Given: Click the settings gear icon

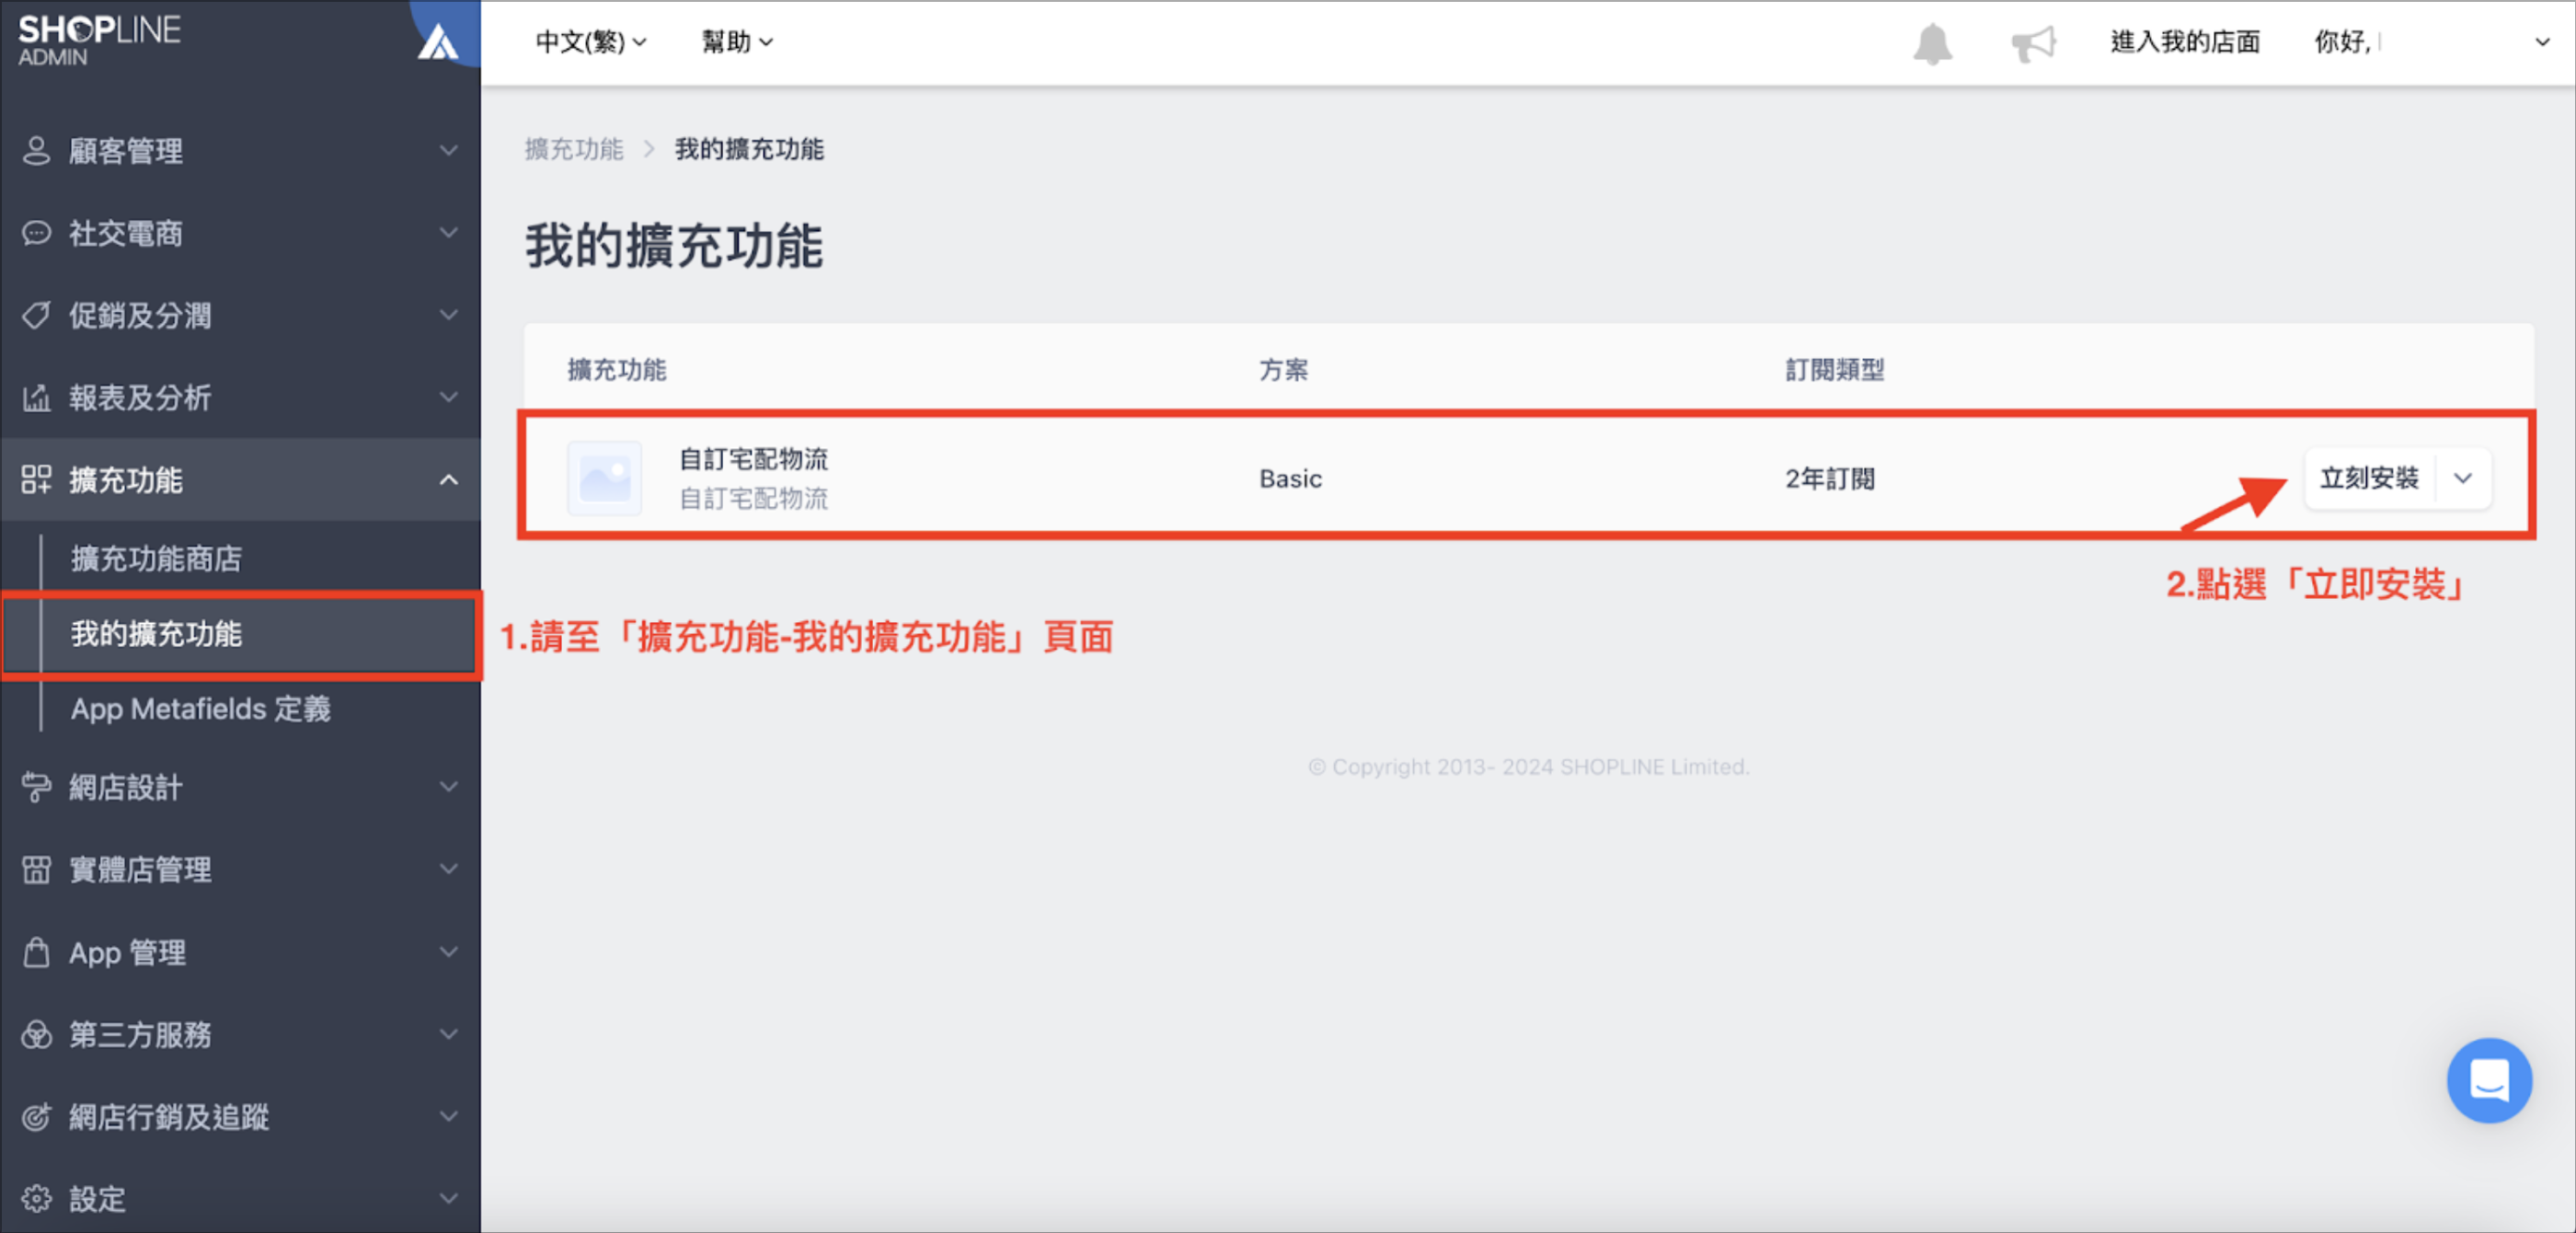Looking at the screenshot, I should 36,1198.
